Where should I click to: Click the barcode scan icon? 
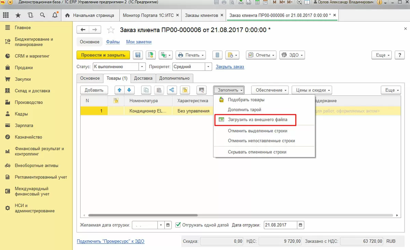coord(202,90)
